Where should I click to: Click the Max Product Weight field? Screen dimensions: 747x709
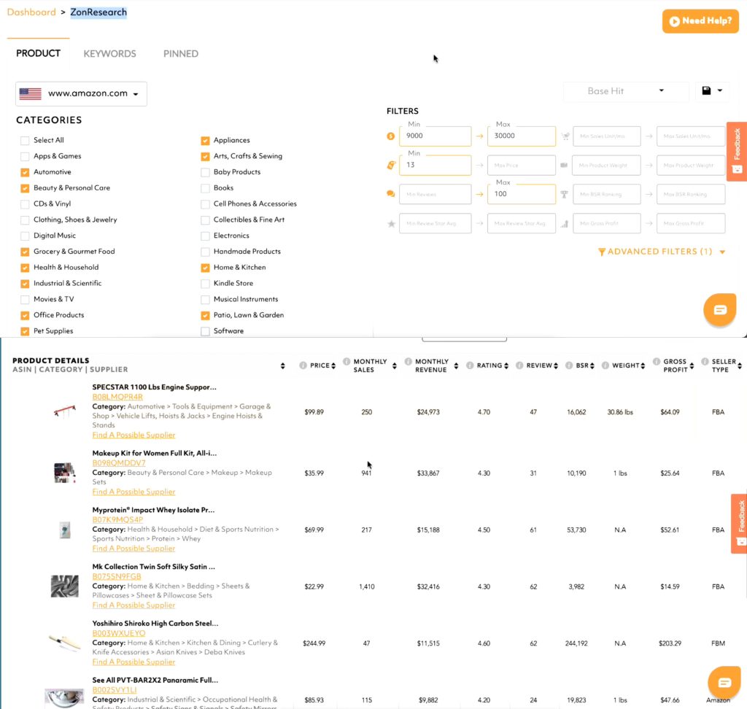coord(691,166)
